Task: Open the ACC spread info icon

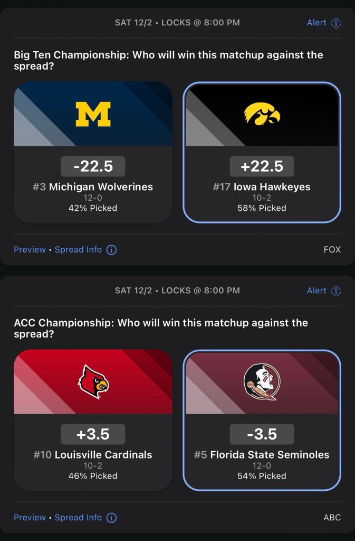Action: pyautogui.click(x=111, y=518)
